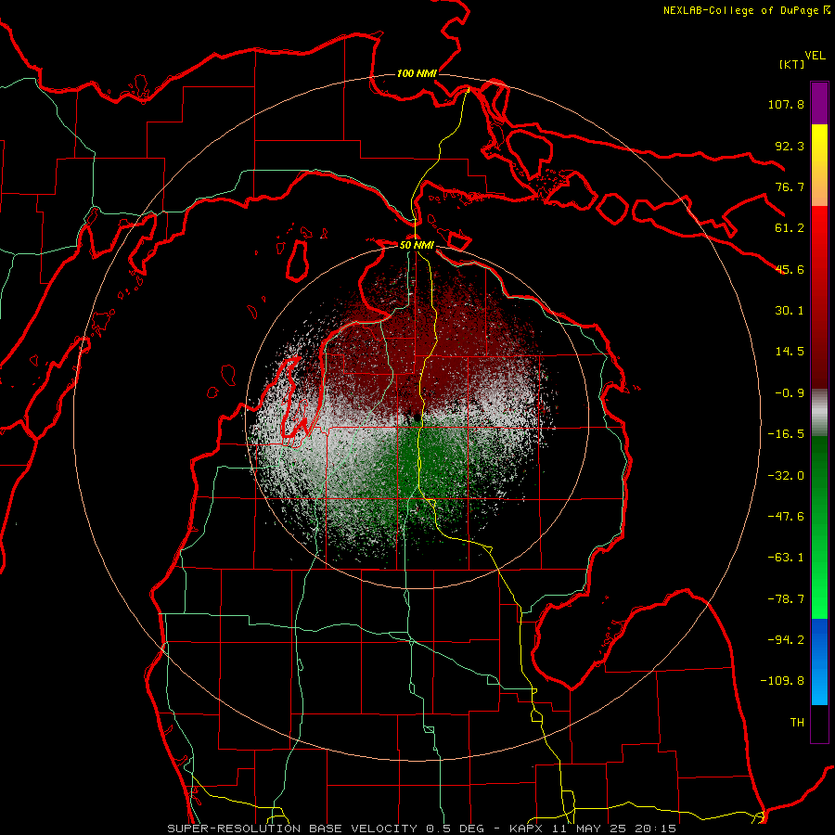Click the 100 NMI range ring label

pyautogui.click(x=417, y=73)
